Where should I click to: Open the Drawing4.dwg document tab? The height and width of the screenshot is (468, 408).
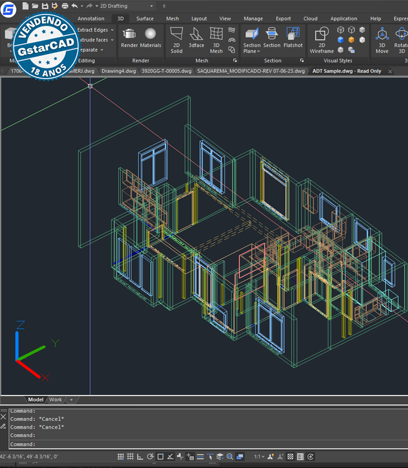[x=118, y=71]
